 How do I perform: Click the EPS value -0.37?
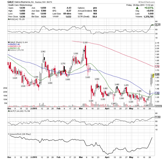click(69, 11)
